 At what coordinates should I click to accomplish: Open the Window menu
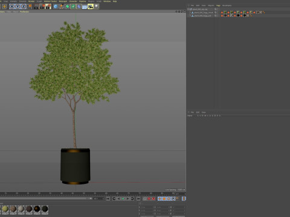pos(107,1)
